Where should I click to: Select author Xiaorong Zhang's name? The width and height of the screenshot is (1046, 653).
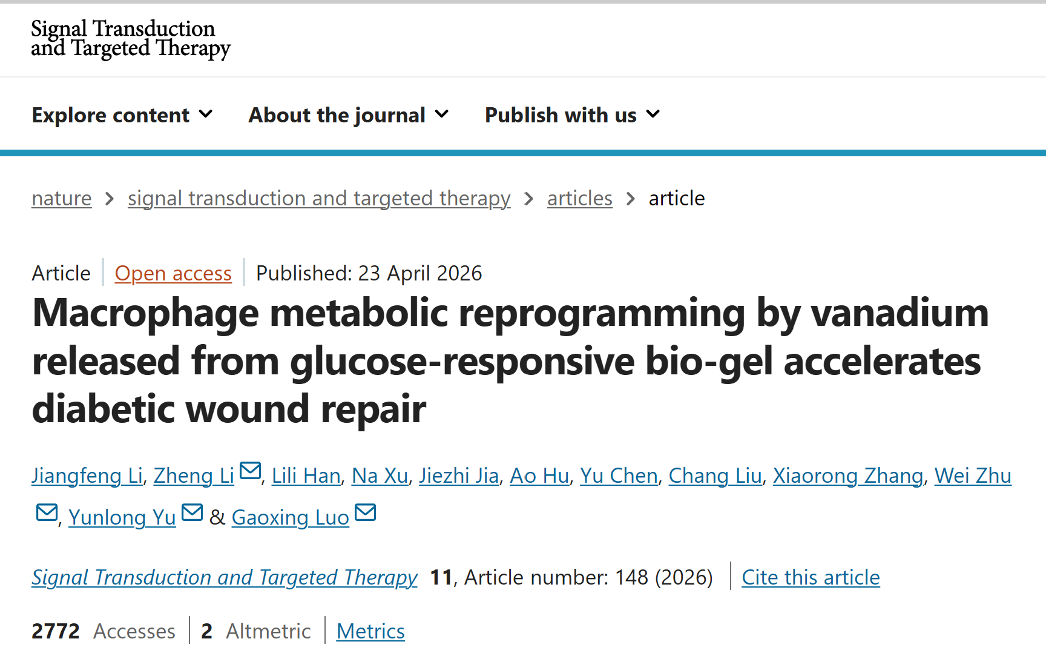pyautogui.click(x=848, y=476)
